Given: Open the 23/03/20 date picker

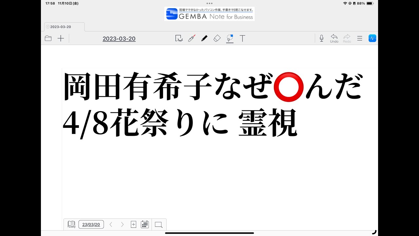Looking at the screenshot, I should [x=91, y=225].
